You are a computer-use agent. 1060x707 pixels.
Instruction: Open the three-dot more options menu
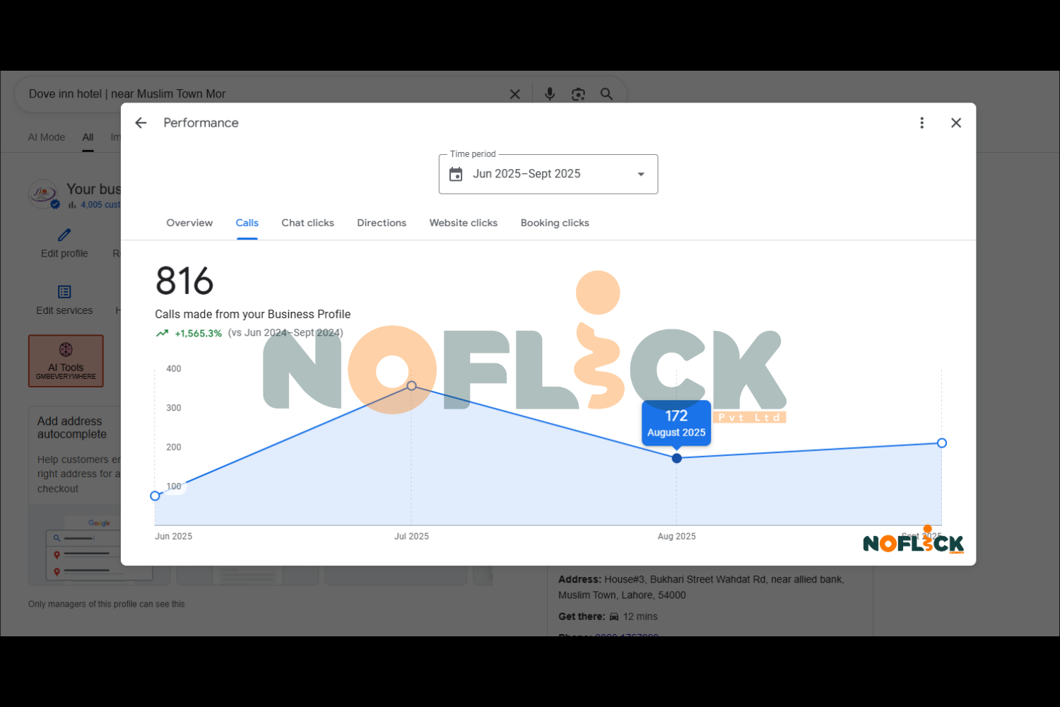tap(921, 123)
